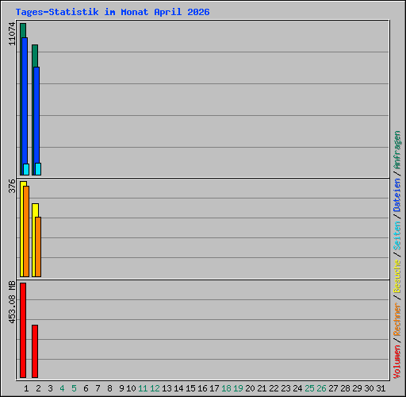Viewport: 406px width, 397px height.
Task: Click green weekend day label '18'
Action: point(226,388)
